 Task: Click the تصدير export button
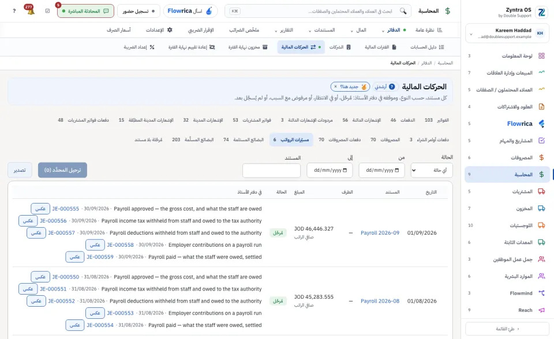coord(20,170)
